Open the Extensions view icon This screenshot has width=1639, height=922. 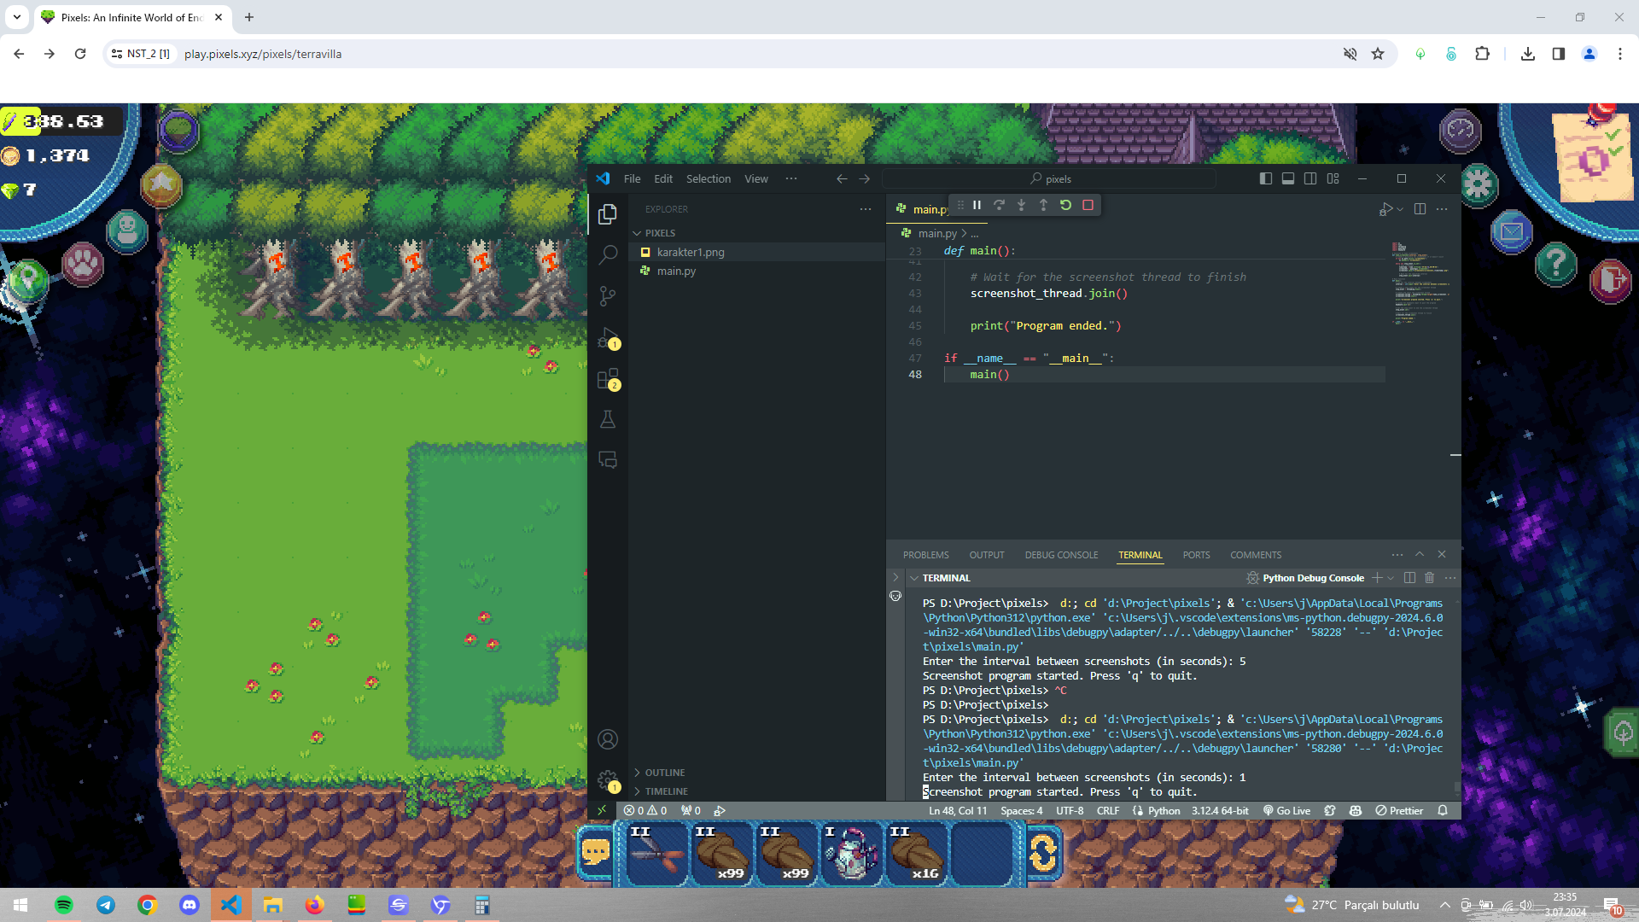click(x=608, y=379)
